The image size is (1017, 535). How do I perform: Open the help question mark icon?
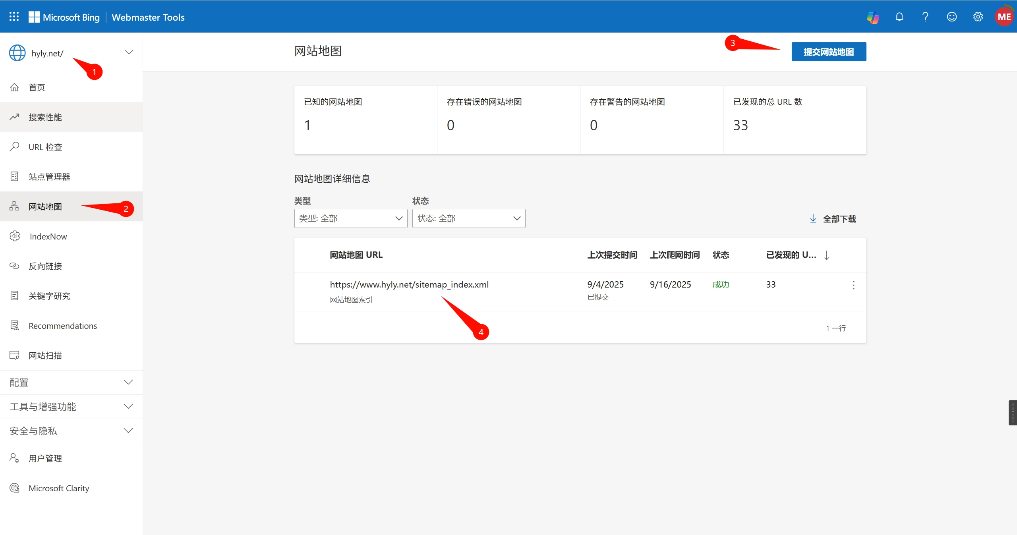point(925,17)
